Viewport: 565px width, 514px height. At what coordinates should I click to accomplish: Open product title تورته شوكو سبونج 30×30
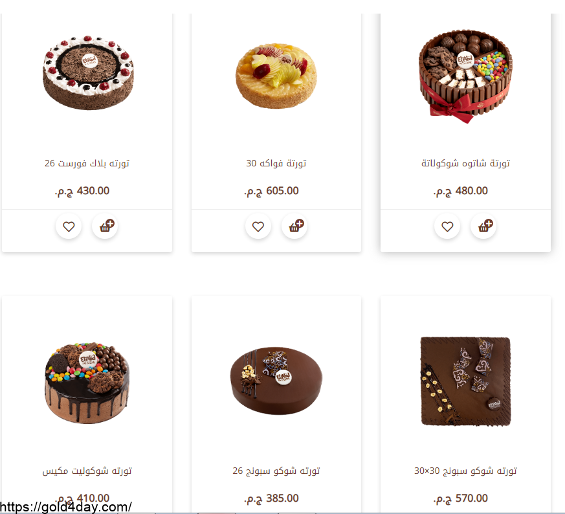465,471
